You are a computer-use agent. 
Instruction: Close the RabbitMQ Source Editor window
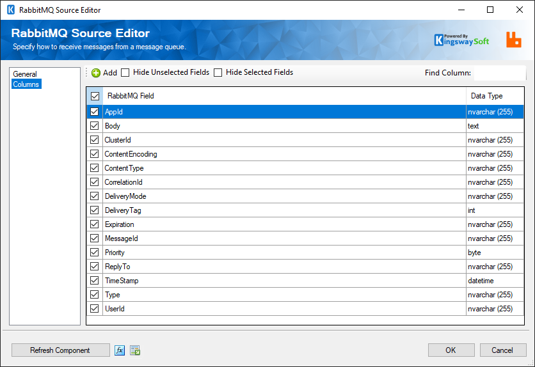click(520, 10)
